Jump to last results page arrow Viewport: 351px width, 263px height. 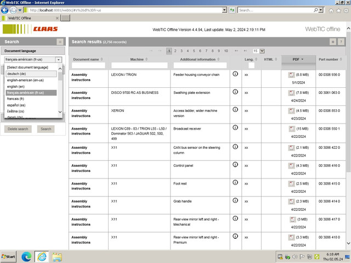(246, 51)
